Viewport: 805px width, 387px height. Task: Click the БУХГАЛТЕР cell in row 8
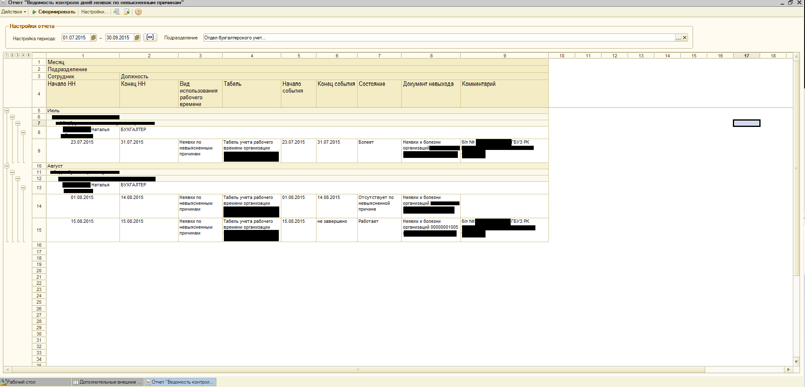pos(334,132)
